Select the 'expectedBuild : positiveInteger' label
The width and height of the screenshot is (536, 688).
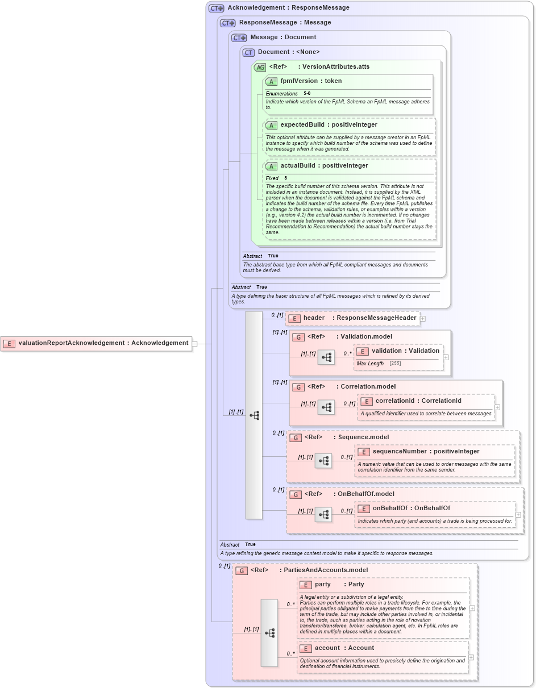pyautogui.click(x=329, y=125)
